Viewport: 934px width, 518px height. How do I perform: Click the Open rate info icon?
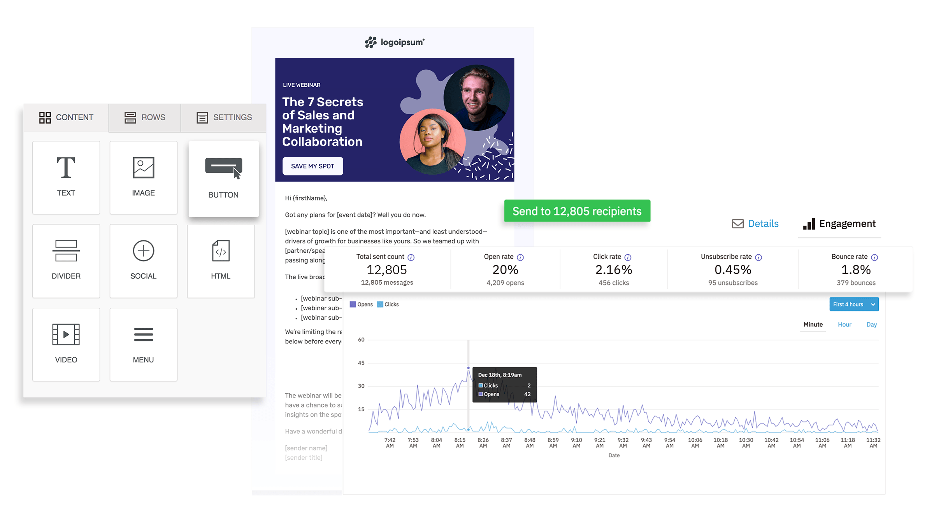520,257
